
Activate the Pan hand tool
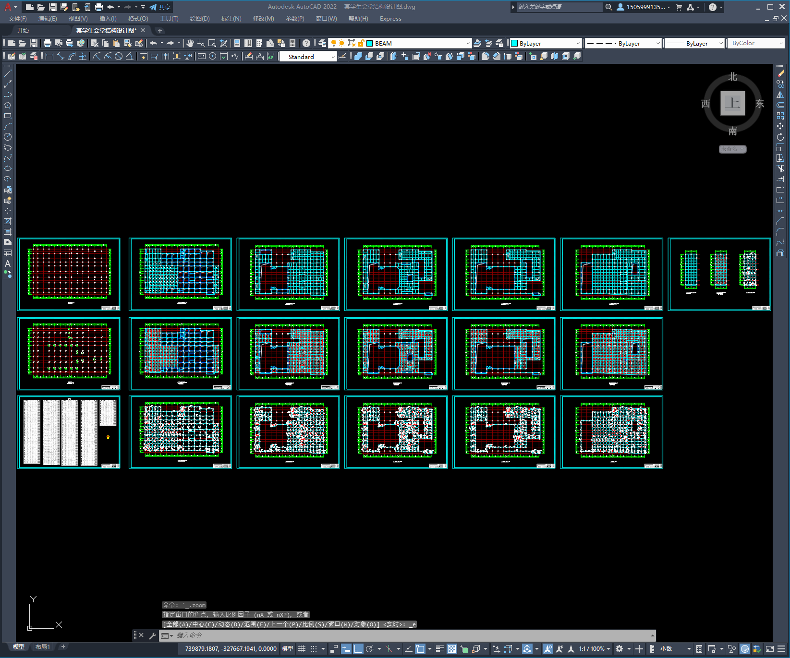pos(190,43)
